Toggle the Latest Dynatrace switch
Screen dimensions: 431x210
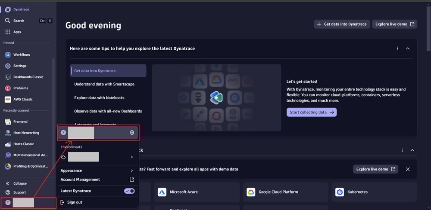[129, 191]
